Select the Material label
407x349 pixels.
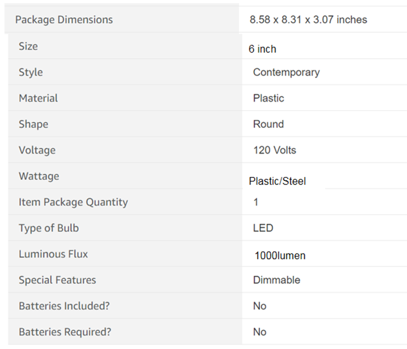(38, 98)
